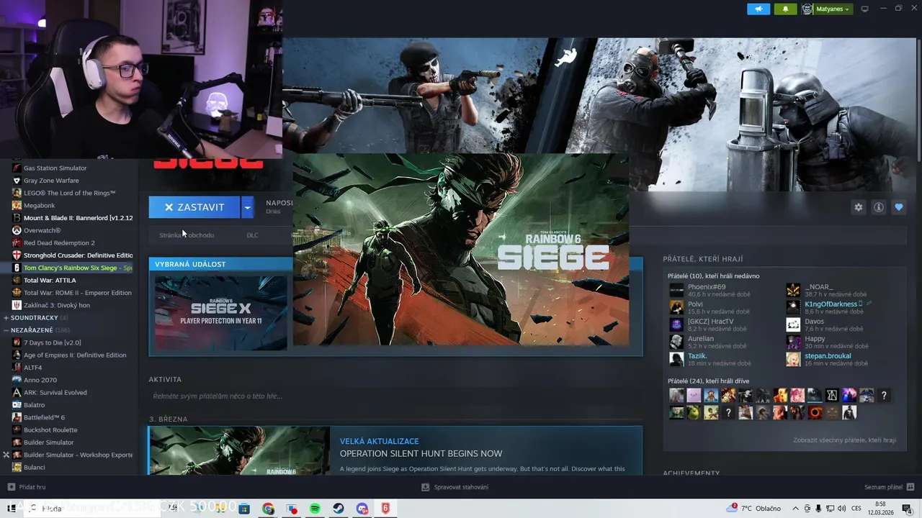Open Spotify from the taskbar
The image size is (922, 518).
pos(315,509)
